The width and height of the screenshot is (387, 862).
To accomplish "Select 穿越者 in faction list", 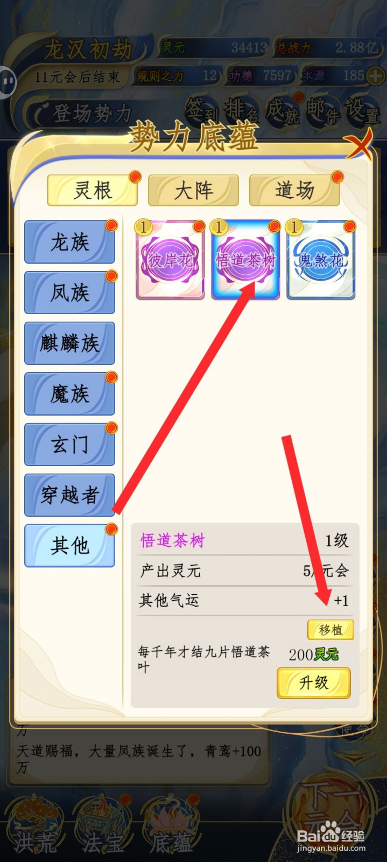I will (69, 495).
